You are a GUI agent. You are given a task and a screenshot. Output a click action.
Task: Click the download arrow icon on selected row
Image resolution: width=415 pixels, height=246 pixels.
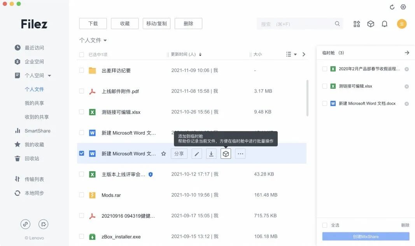tap(211, 153)
